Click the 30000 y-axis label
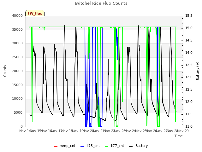Viewport: 202px width, 152px height. 17,43
